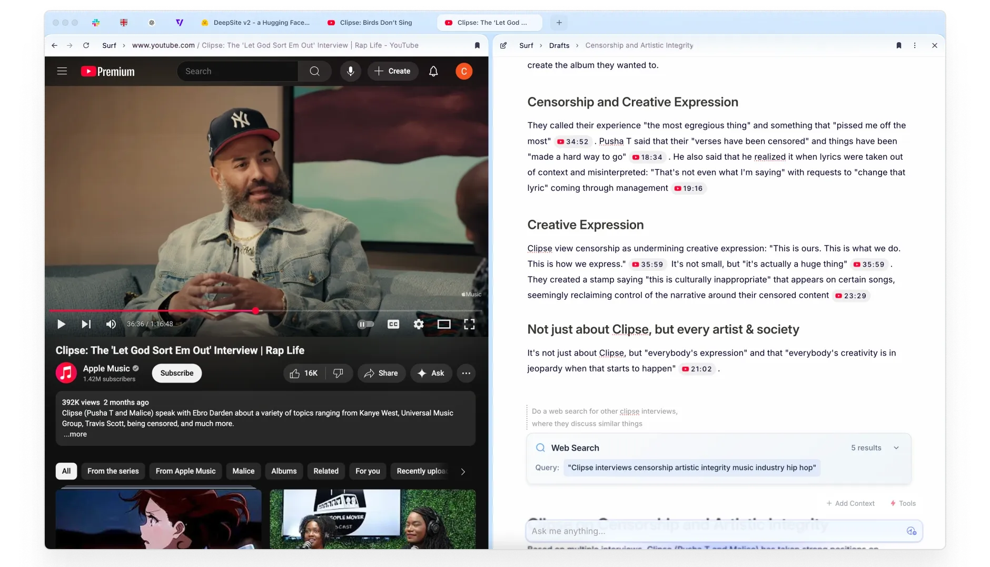Go forward to next page
The image size is (990, 567).
coord(70,45)
